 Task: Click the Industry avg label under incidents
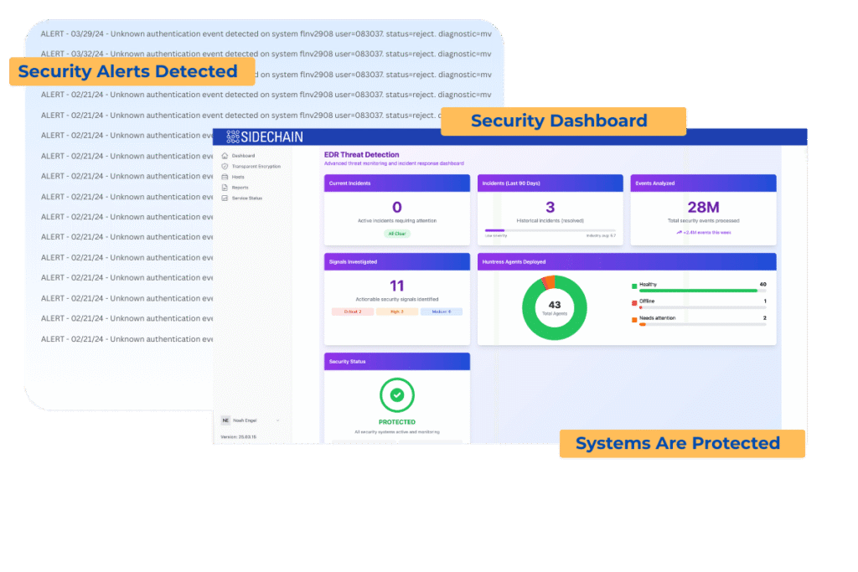(x=601, y=235)
